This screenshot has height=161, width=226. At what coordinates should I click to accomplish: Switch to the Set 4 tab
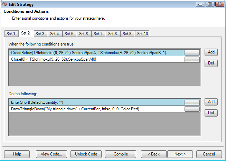55,34
